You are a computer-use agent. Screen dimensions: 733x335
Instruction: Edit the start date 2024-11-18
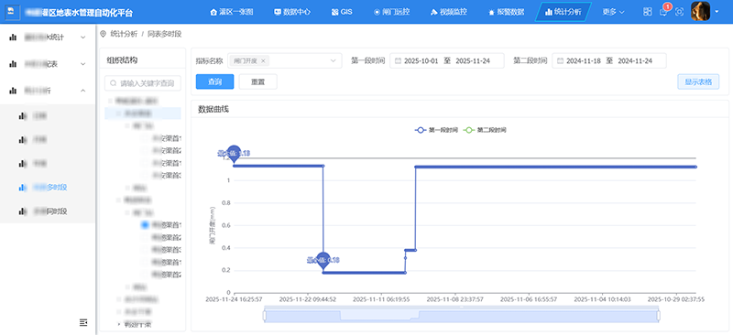click(584, 60)
